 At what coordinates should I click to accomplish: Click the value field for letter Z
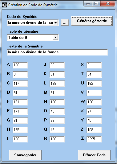(x=94, y=130)
